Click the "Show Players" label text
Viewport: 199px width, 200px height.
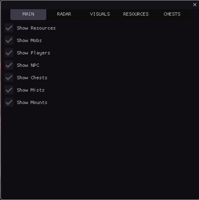(x=33, y=53)
